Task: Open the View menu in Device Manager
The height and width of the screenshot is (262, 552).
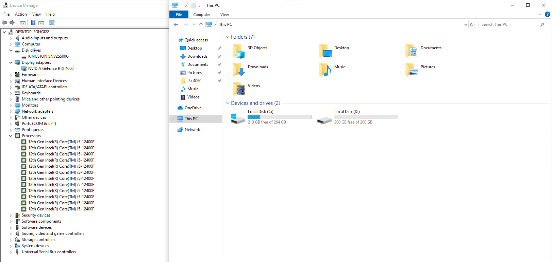Action: tap(36, 14)
